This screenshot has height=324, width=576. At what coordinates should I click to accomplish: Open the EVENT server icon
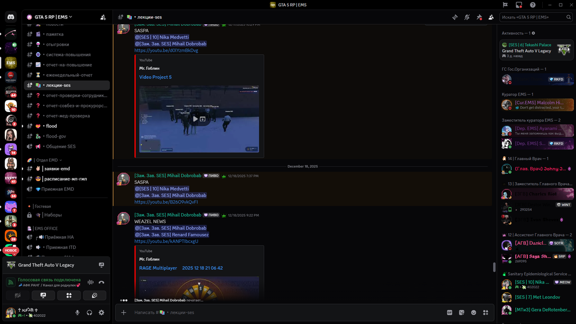(11, 178)
